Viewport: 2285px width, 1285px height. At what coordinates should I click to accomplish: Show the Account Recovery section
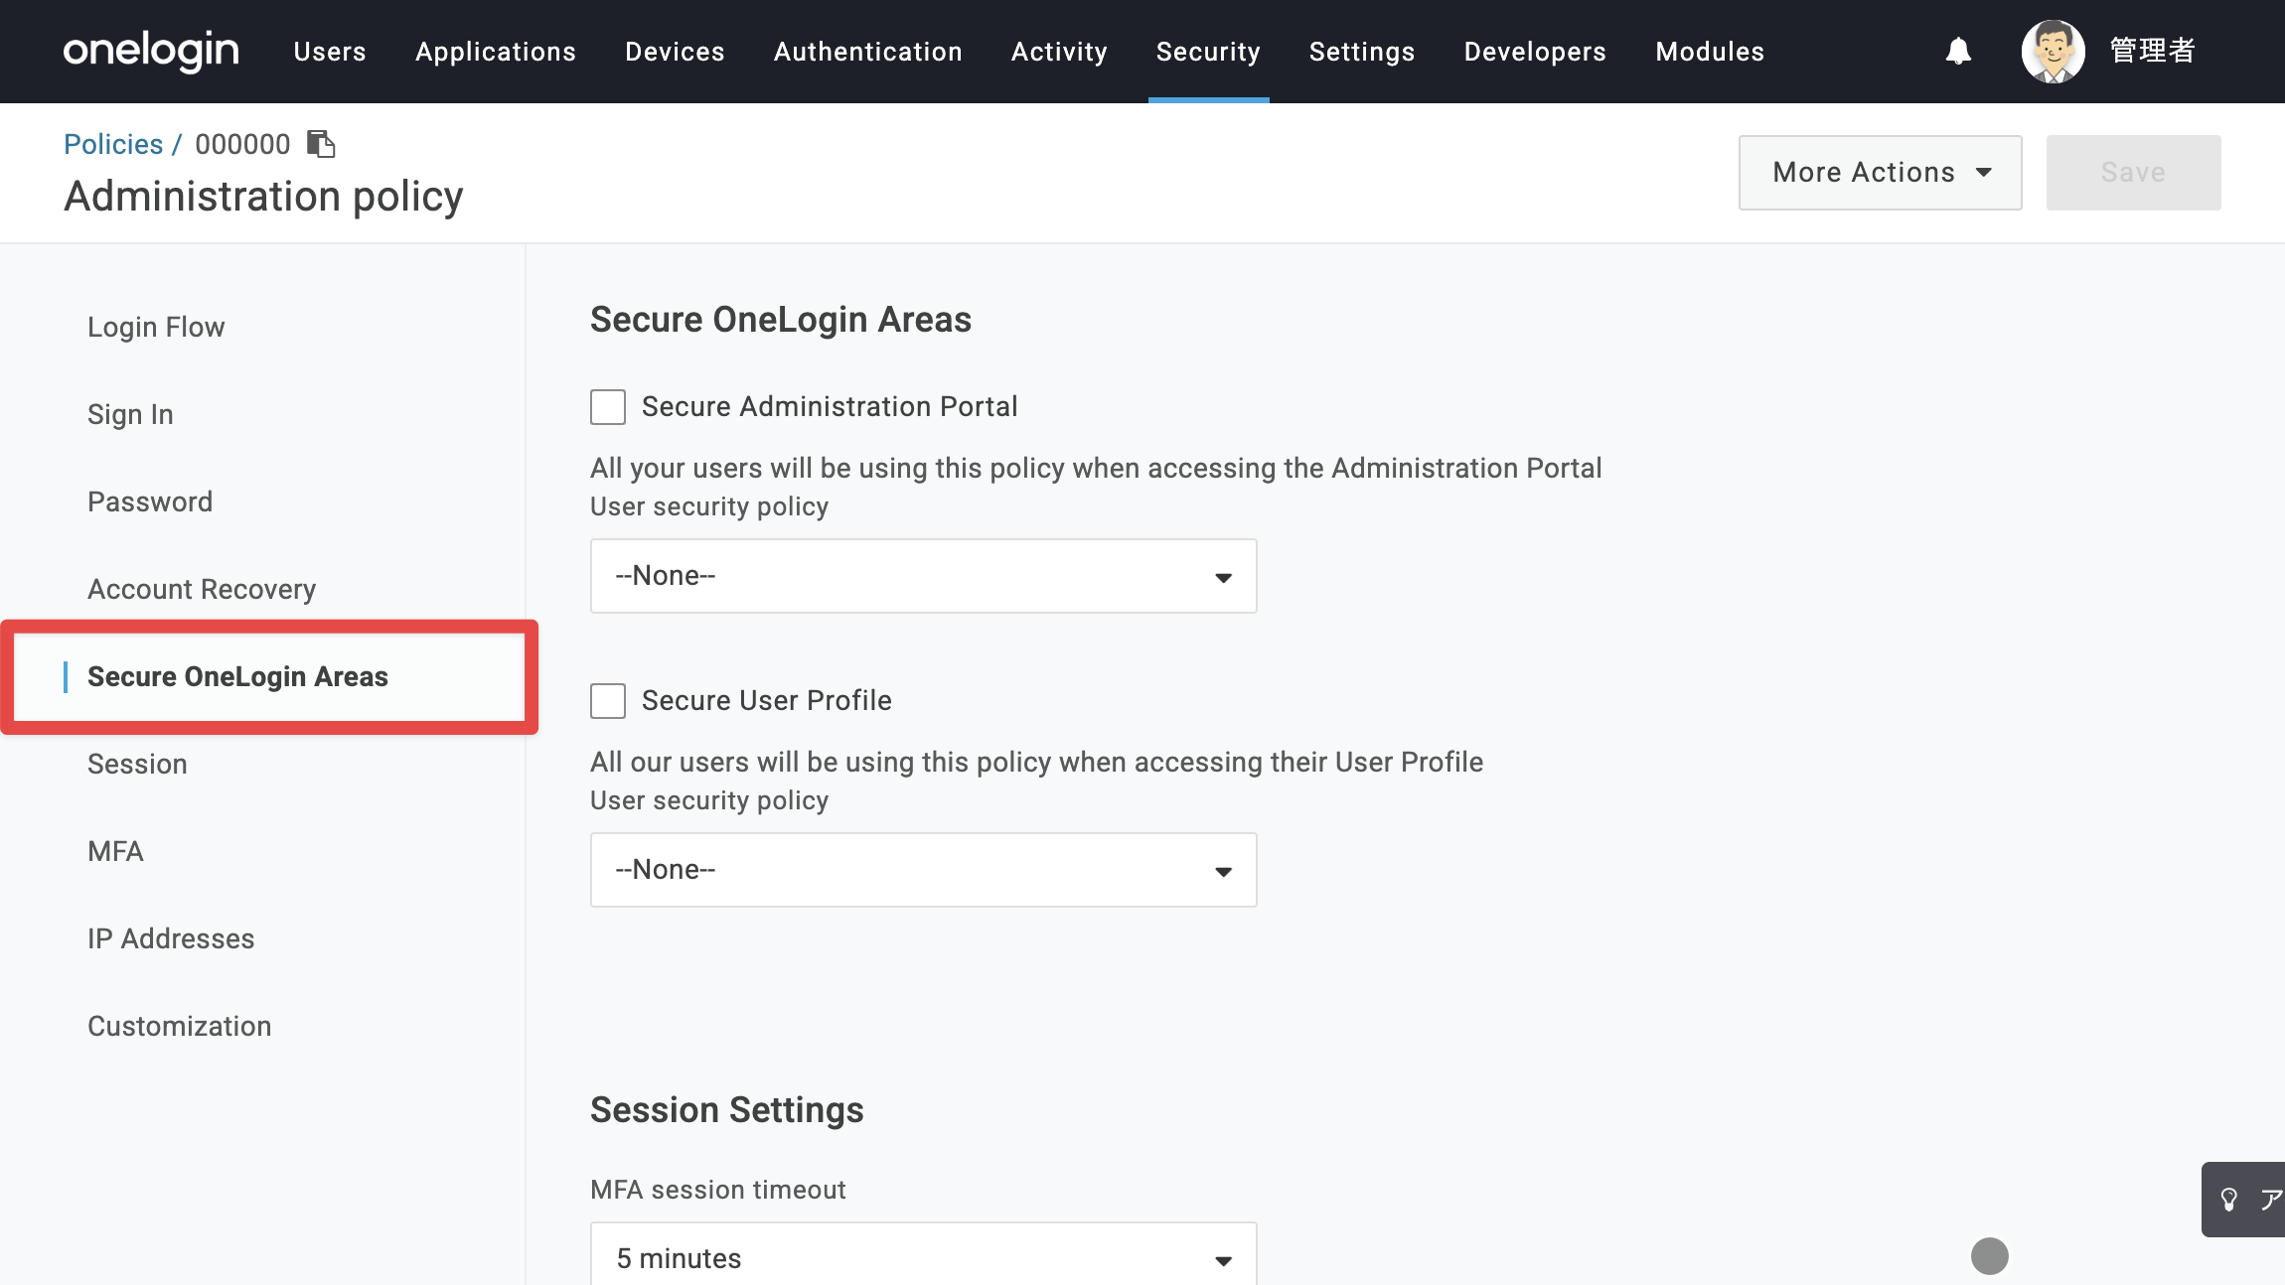[x=202, y=590]
